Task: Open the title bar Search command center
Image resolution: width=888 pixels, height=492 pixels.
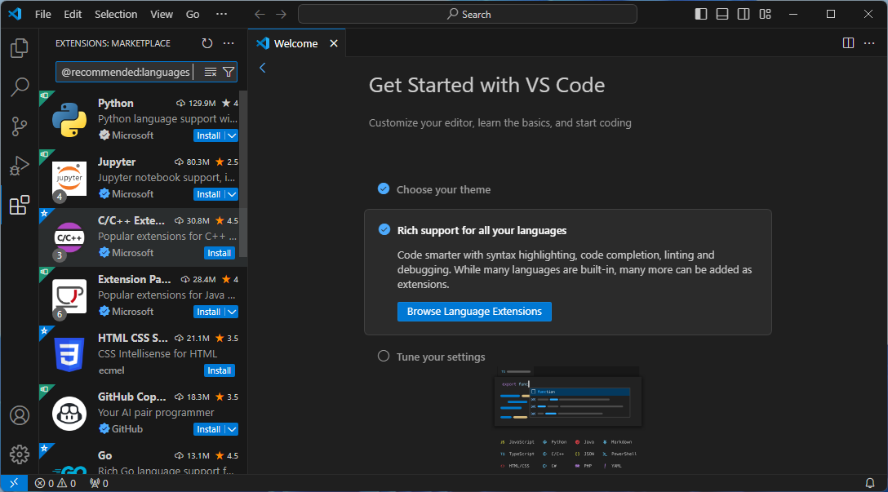Action: point(467,14)
